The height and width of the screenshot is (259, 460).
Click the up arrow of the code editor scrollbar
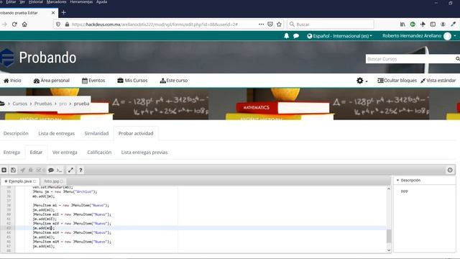[389, 188]
